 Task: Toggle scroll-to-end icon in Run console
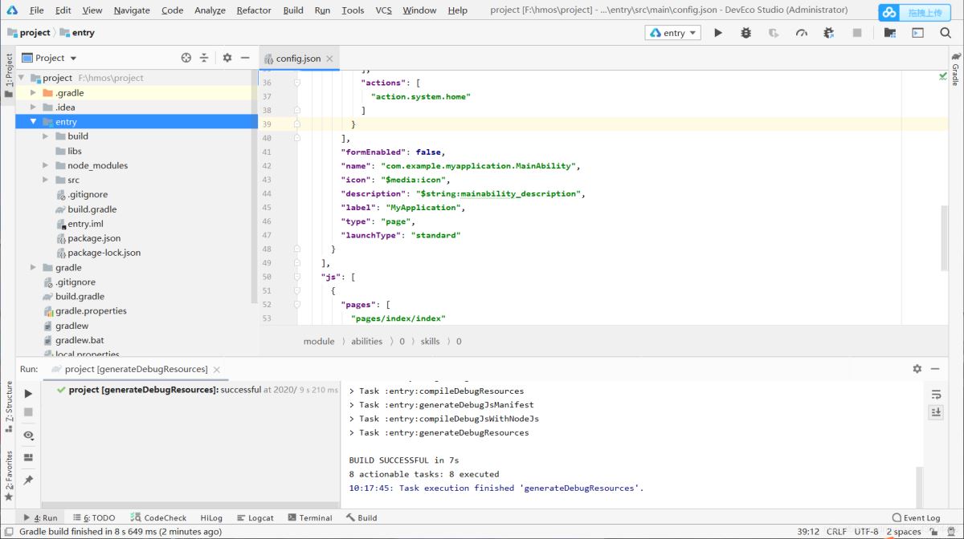936,411
